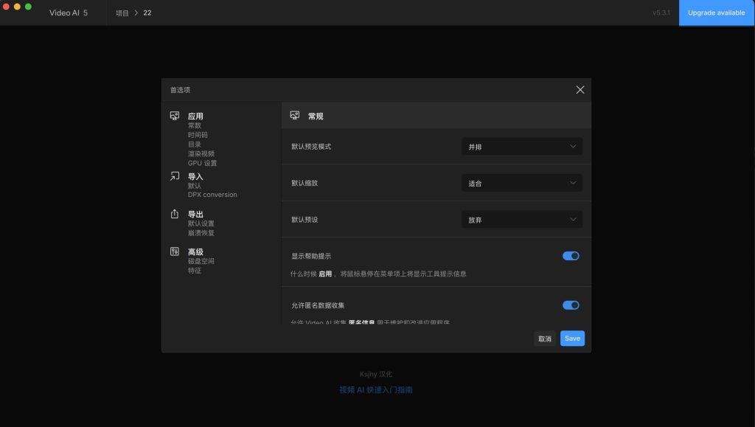Turn off 允许匿名数据收集 data collection

[x=570, y=305]
